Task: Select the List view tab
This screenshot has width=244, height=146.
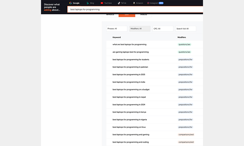Action: (127, 15)
